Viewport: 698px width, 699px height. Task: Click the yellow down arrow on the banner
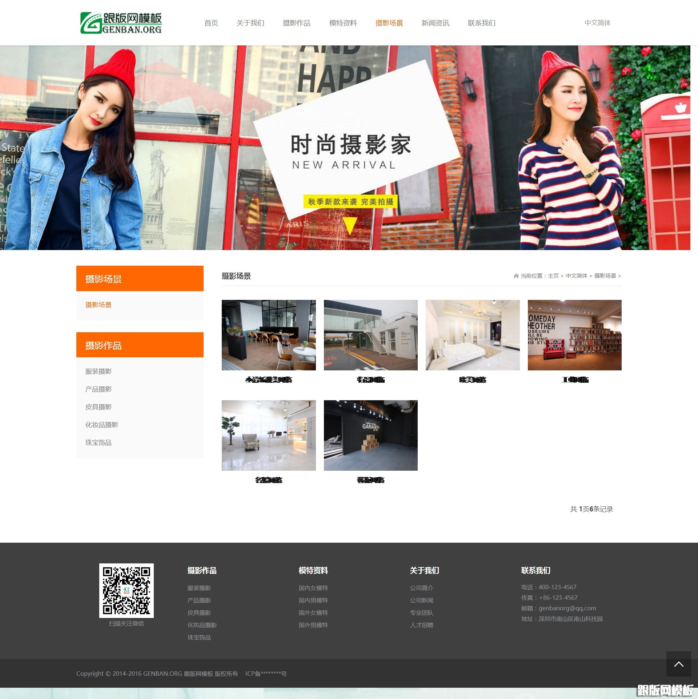(350, 227)
